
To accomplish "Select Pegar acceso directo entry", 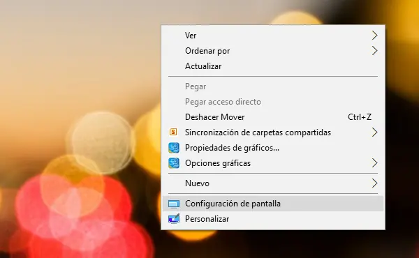I will click(273, 102).
